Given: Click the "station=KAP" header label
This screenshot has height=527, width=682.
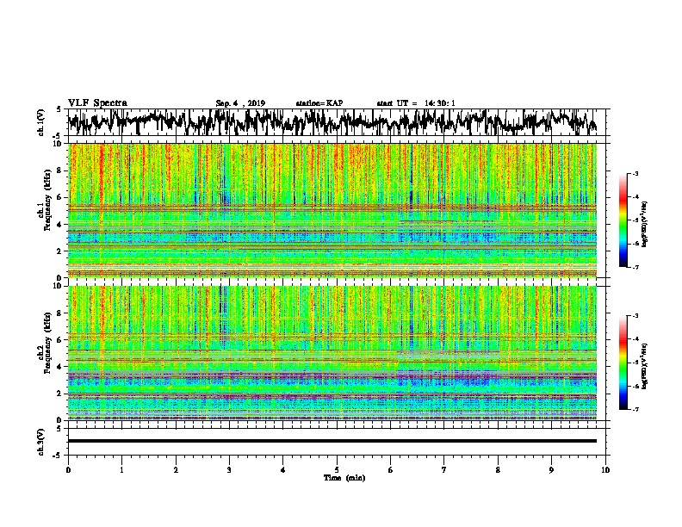Looking at the screenshot, I should [319, 103].
